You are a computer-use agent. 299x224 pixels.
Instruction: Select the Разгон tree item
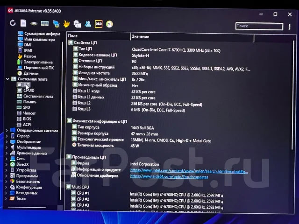point(27,56)
